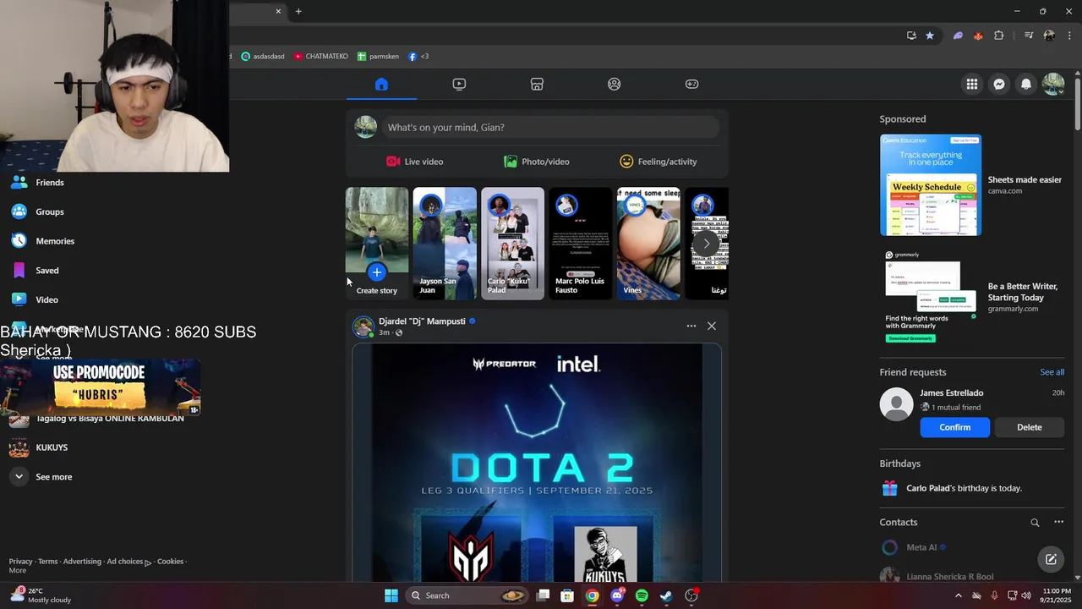
Task: Choose Feeling/activity for post
Action: point(658,162)
